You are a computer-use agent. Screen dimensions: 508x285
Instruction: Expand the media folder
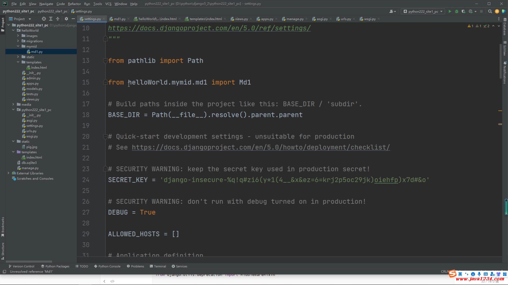coord(13,104)
